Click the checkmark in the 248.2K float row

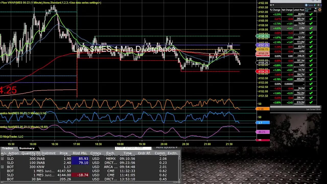pos(311,56)
